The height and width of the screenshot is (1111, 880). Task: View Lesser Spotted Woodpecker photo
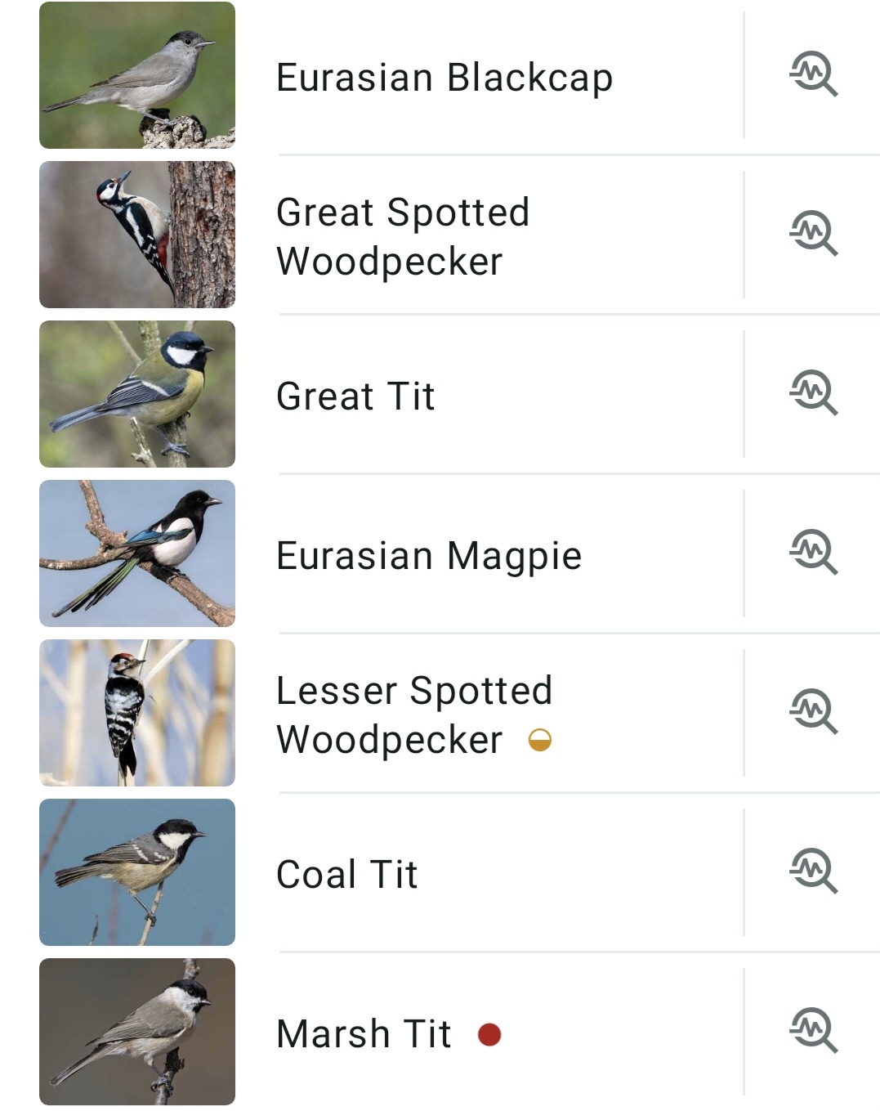point(137,713)
